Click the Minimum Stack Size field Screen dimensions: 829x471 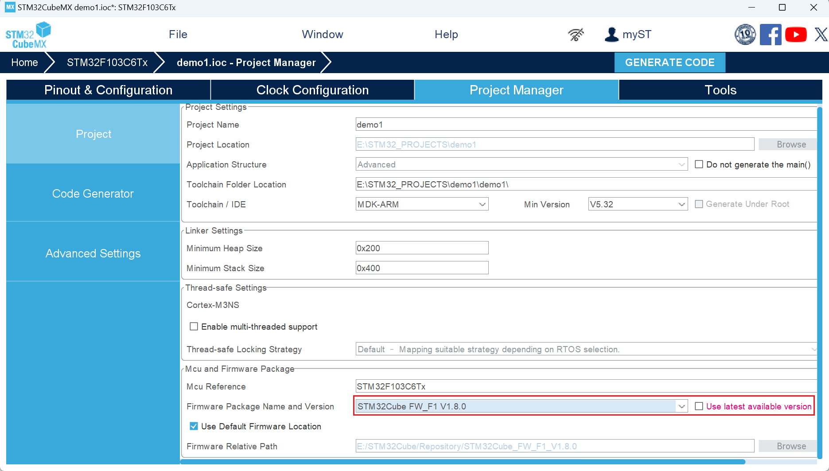click(422, 268)
